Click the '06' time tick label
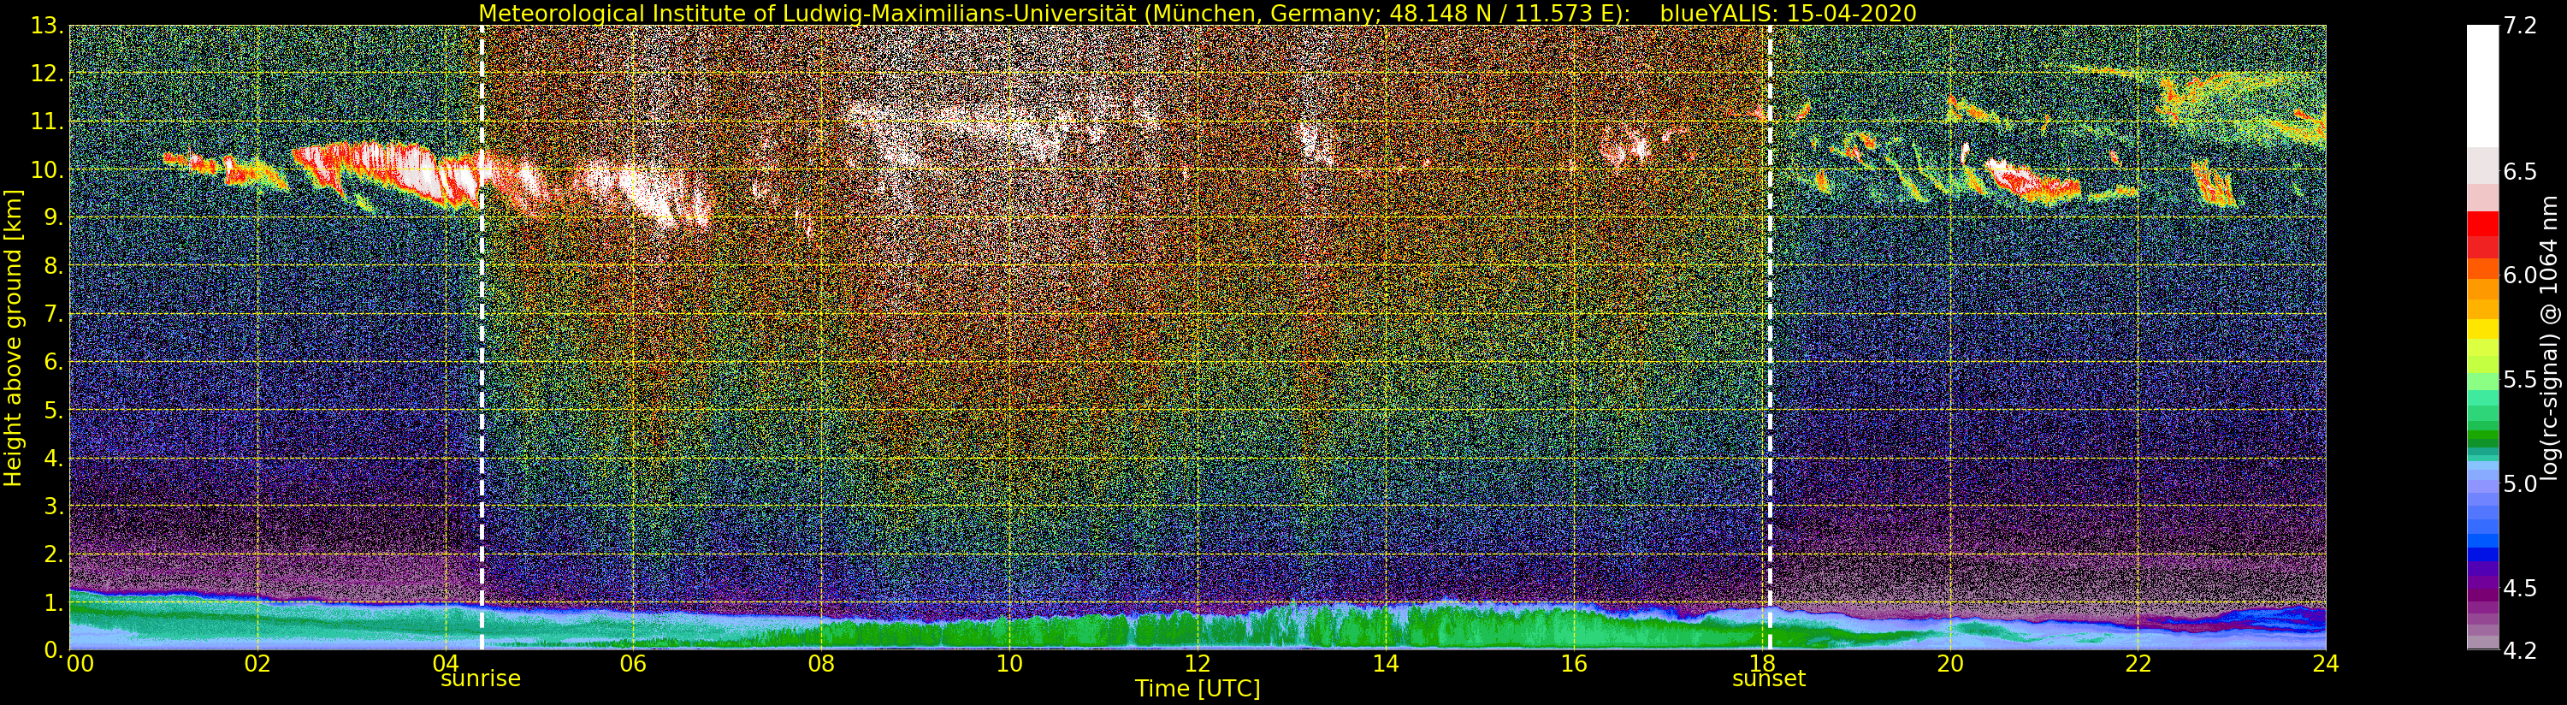 click(x=633, y=664)
